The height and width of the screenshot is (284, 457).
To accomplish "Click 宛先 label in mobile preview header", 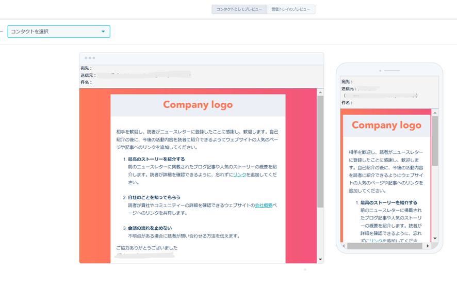I will pyautogui.click(x=347, y=82).
